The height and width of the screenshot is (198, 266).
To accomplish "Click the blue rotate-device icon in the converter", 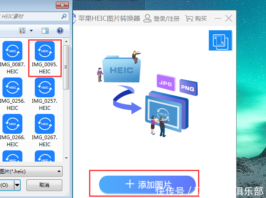I will [220, 40].
